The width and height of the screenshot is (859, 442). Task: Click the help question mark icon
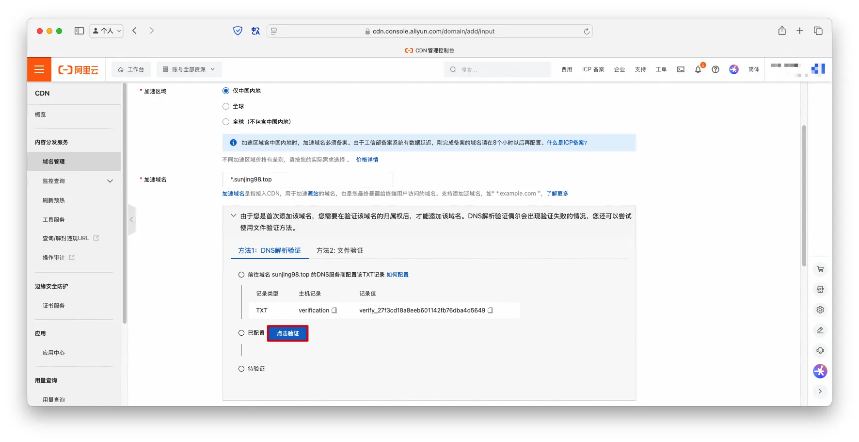tap(715, 69)
